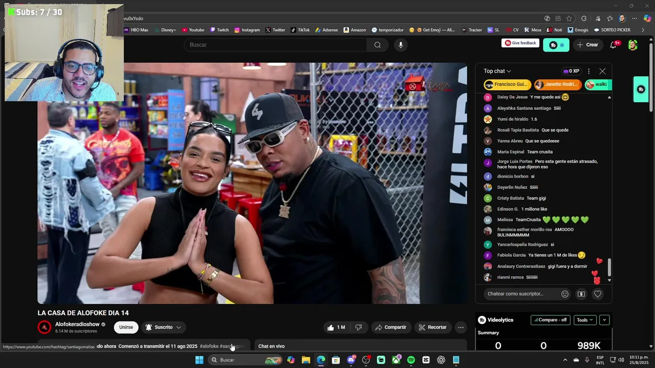Open Spotify from the taskbar
Image resolution: width=655 pixels, height=368 pixels.
click(411, 360)
